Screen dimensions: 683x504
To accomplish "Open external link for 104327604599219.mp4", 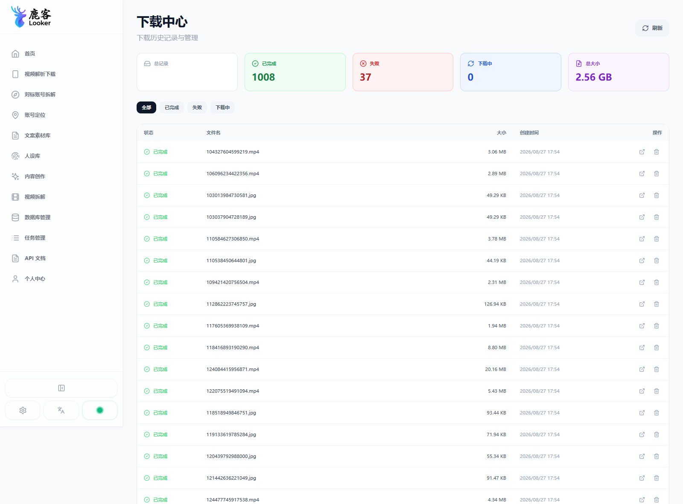I will pos(642,152).
